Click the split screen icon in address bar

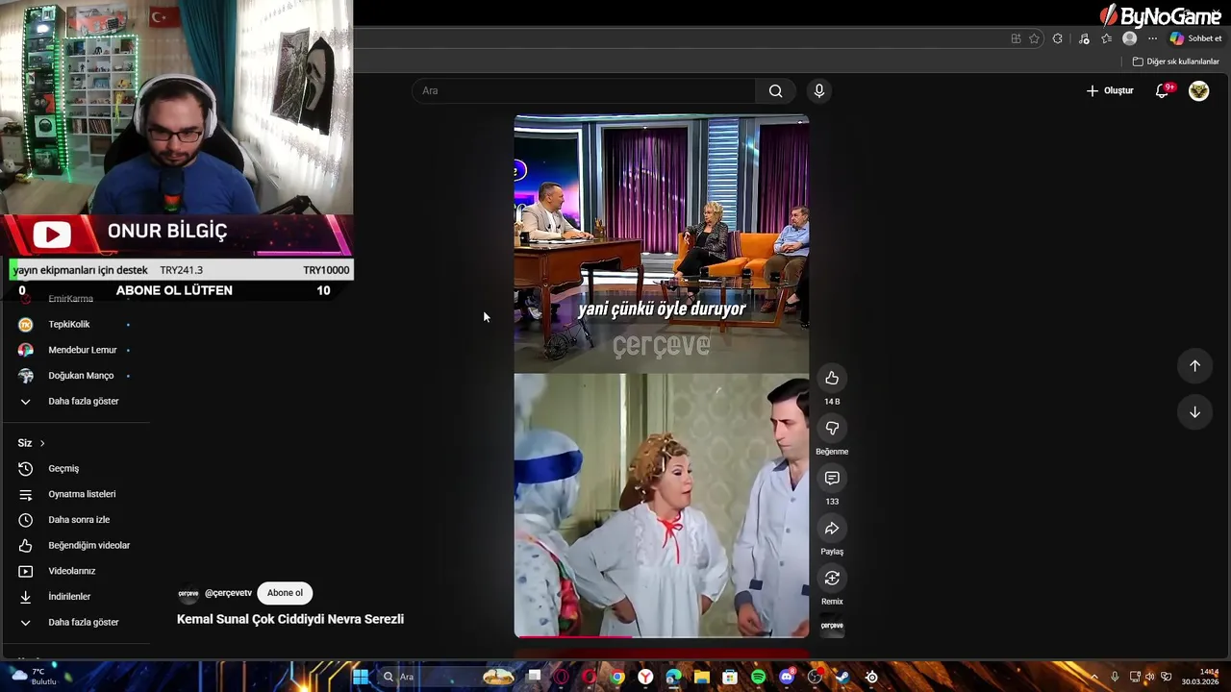tap(1016, 38)
